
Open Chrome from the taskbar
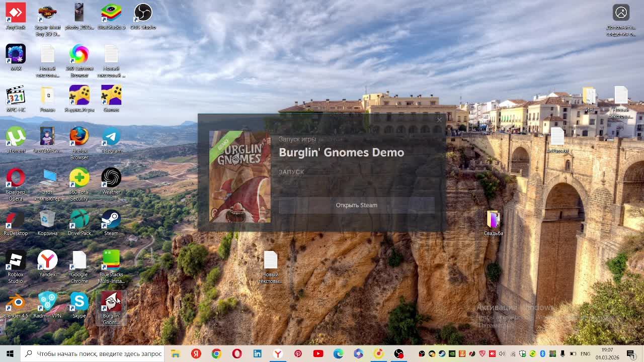[216, 354]
